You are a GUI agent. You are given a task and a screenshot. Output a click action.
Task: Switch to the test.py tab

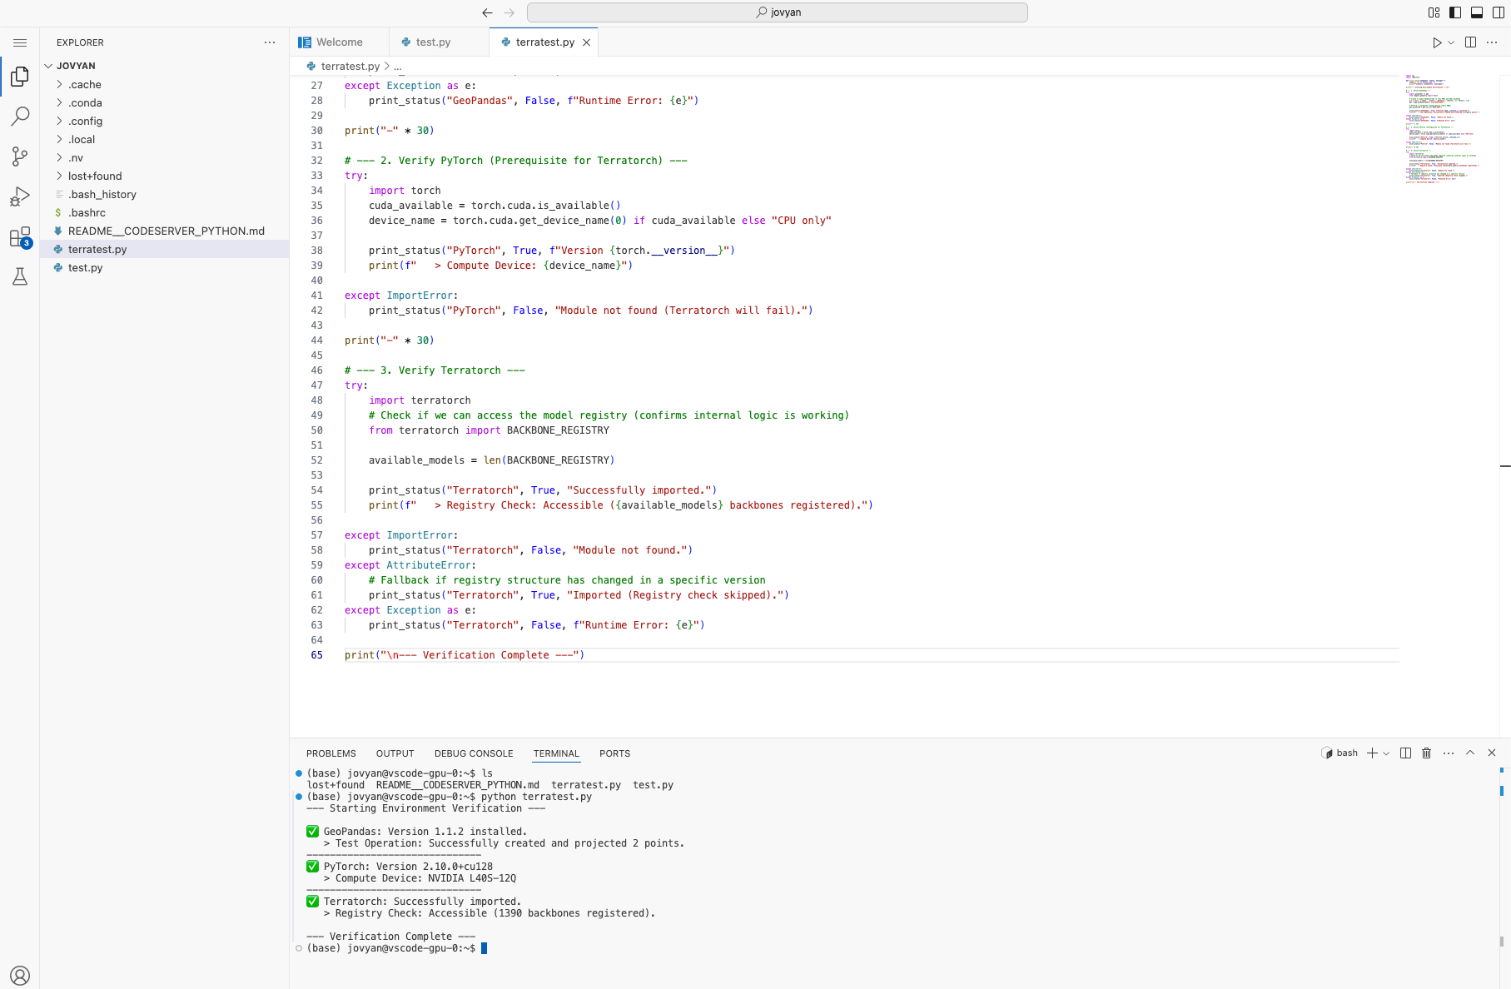(x=433, y=42)
